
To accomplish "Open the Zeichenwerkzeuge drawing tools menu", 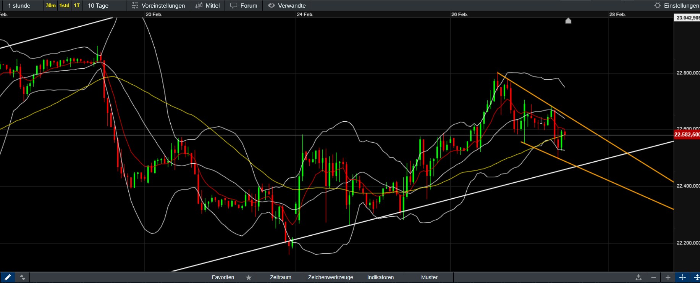I will [x=331, y=277].
